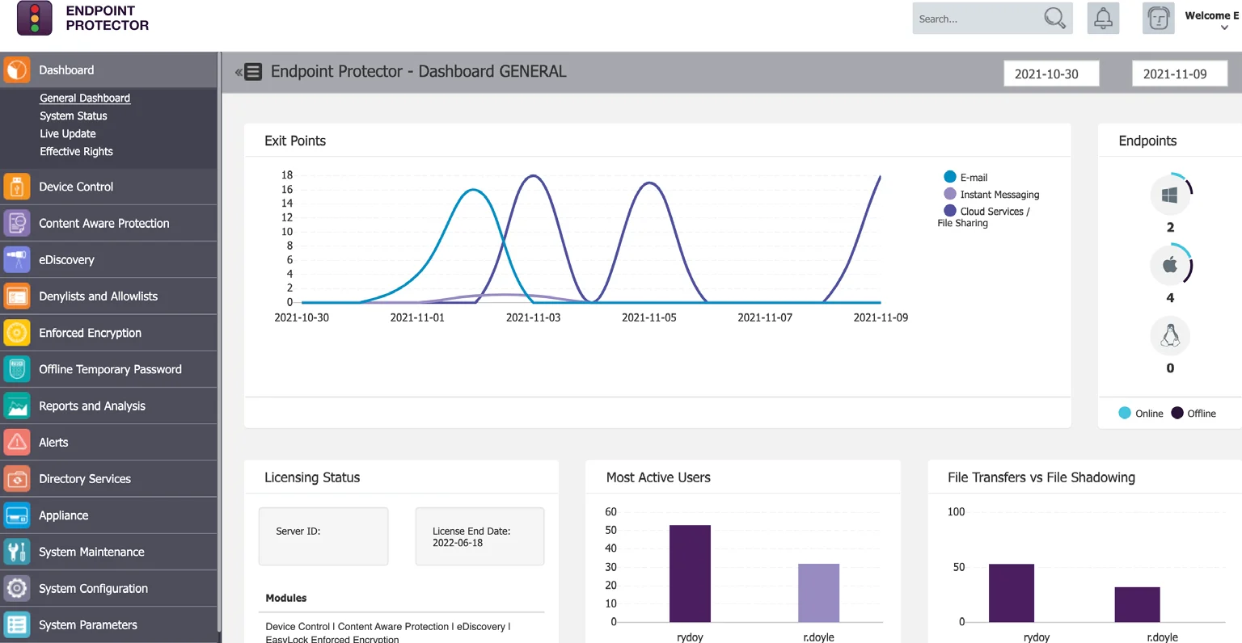Open the Enforced Encryption menu
This screenshot has height=643, width=1242.
click(109, 333)
